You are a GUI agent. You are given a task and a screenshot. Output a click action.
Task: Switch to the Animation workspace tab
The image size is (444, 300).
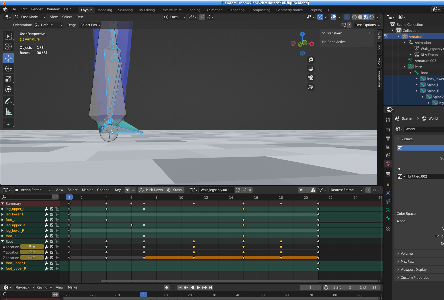click(x=214, y=10)
